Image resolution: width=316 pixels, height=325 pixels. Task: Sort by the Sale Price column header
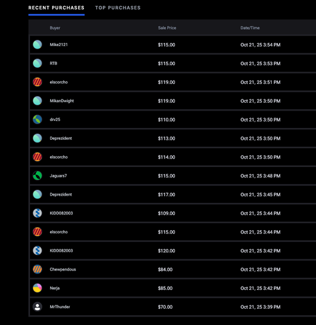(167, 28)
